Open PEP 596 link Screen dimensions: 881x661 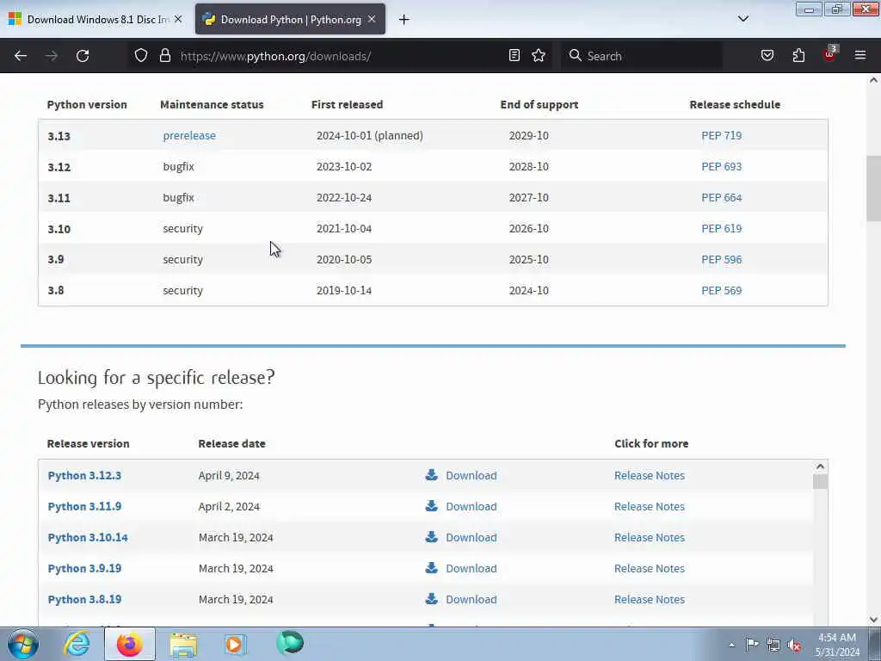coord(722,259)
